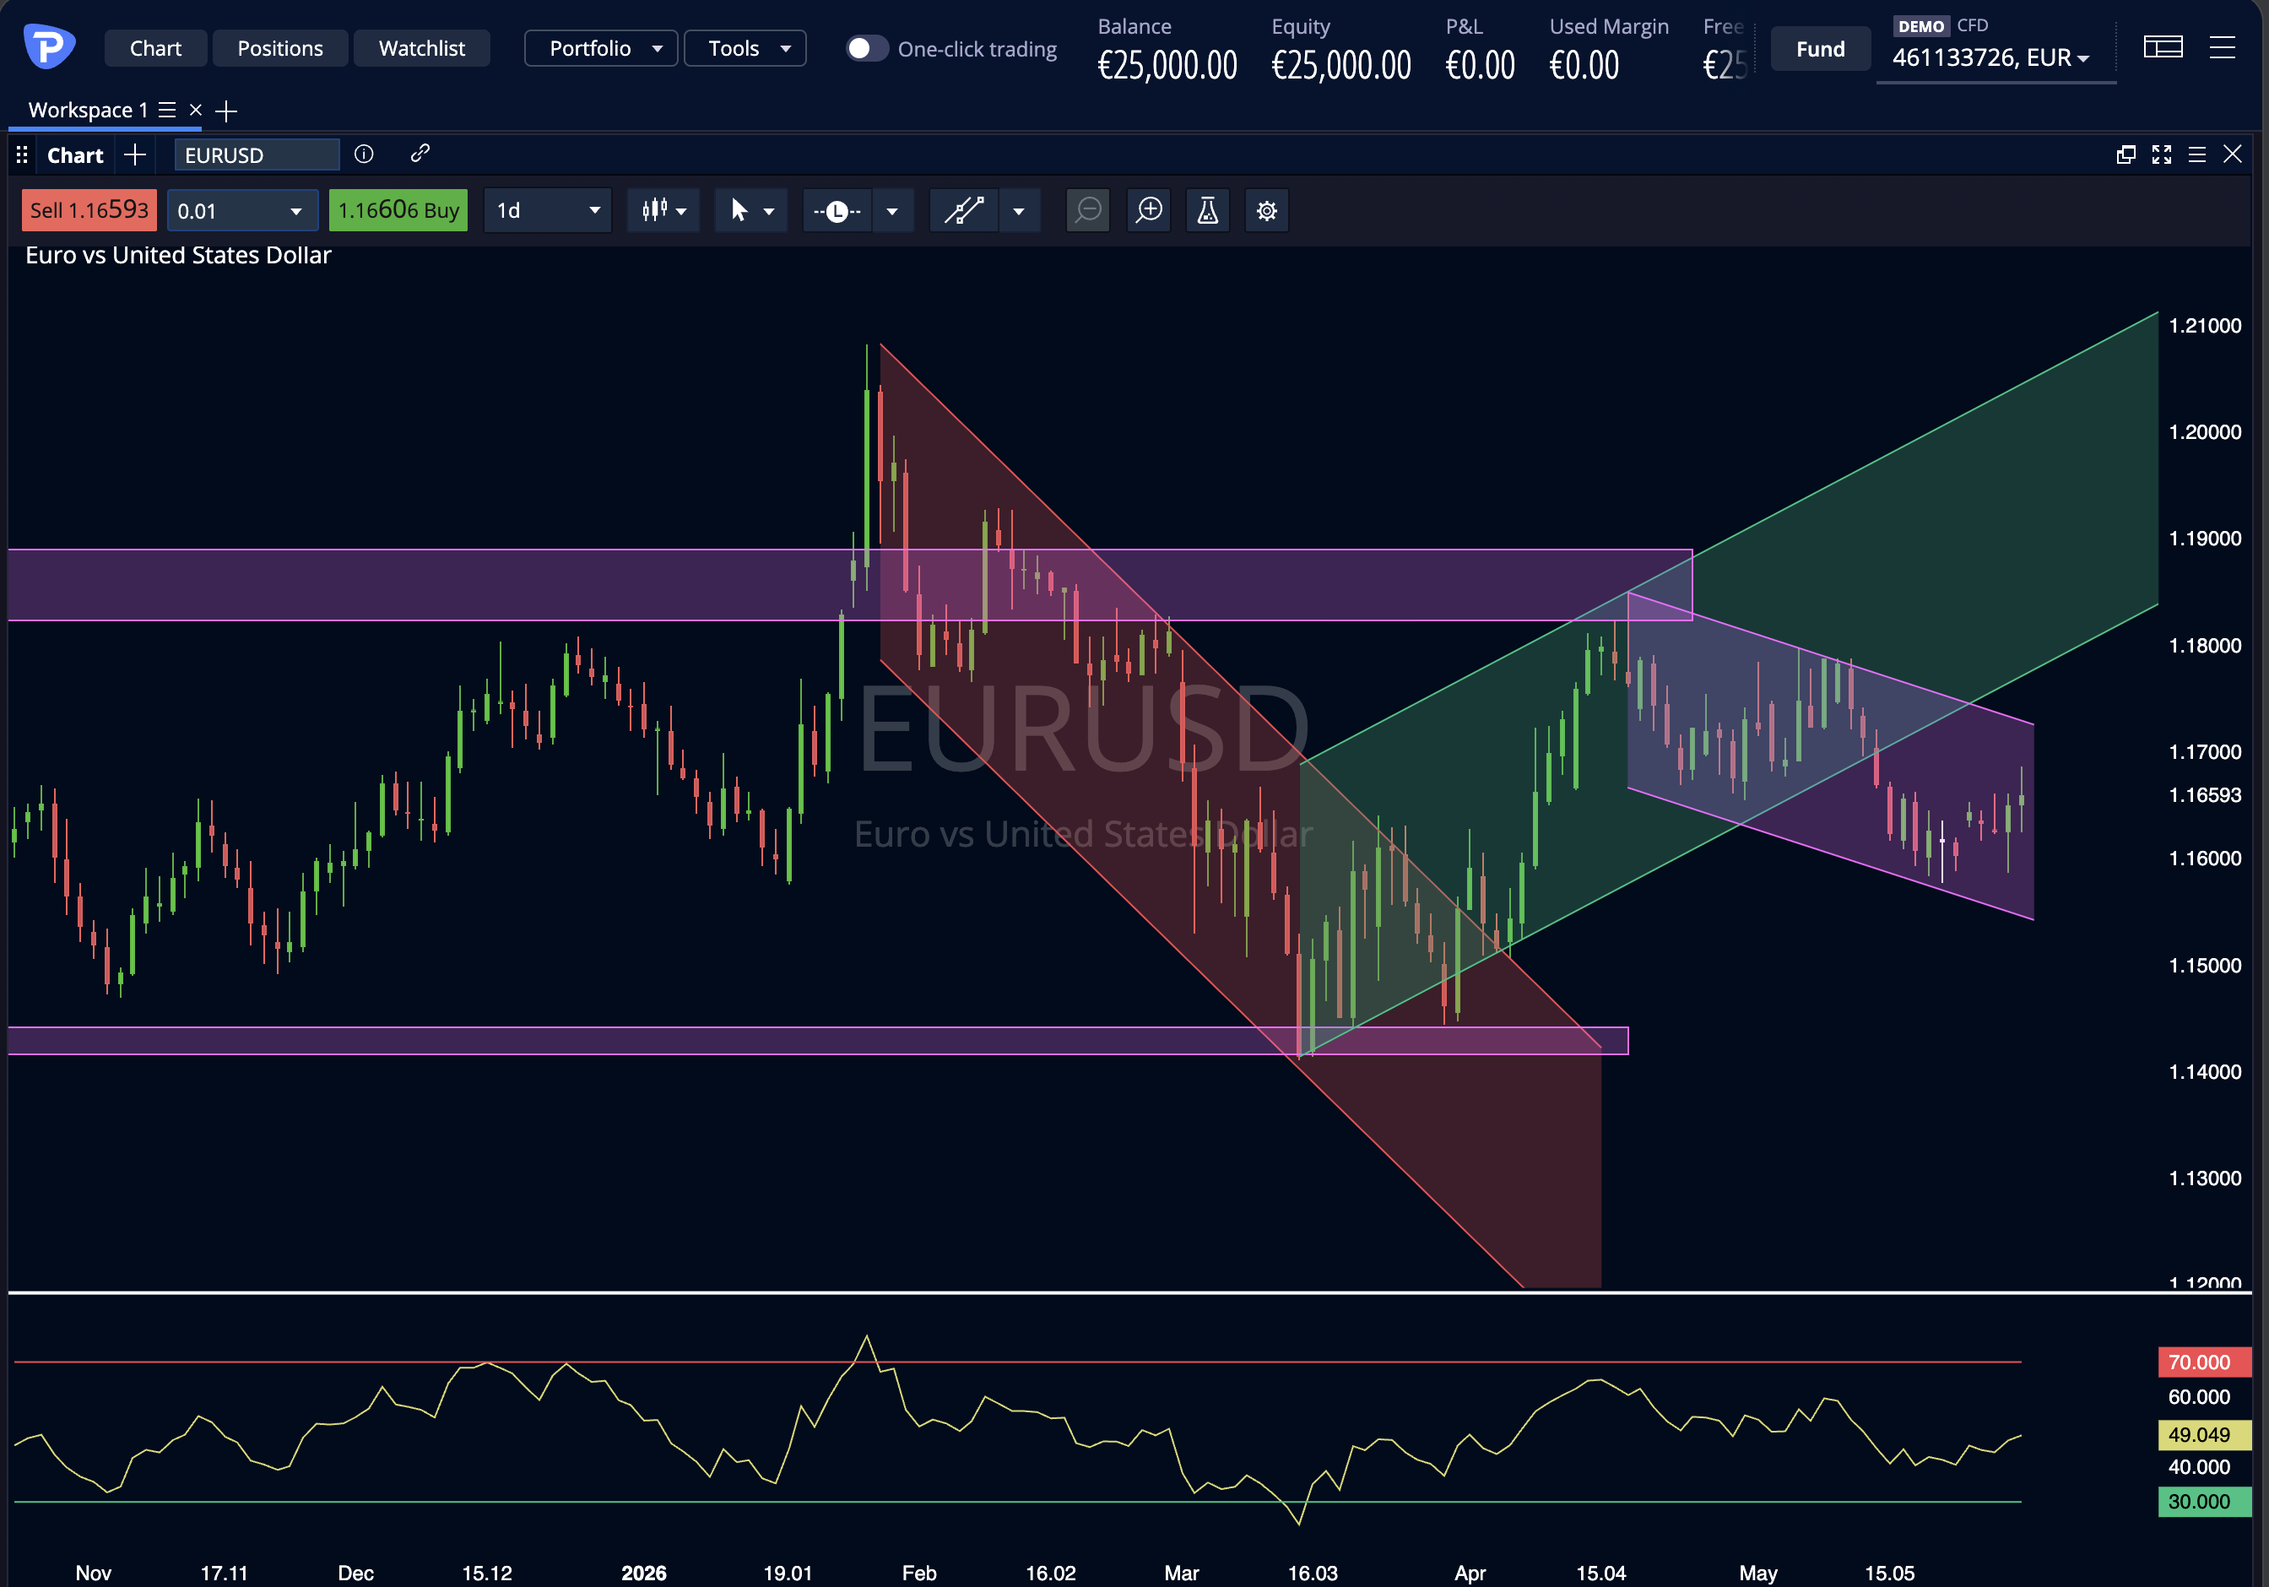Image resolution: width=2269 pixels, height=1587 pixels.
Task: Click the RSI 70.000 level label
Action: (x=2205, y=1362)
